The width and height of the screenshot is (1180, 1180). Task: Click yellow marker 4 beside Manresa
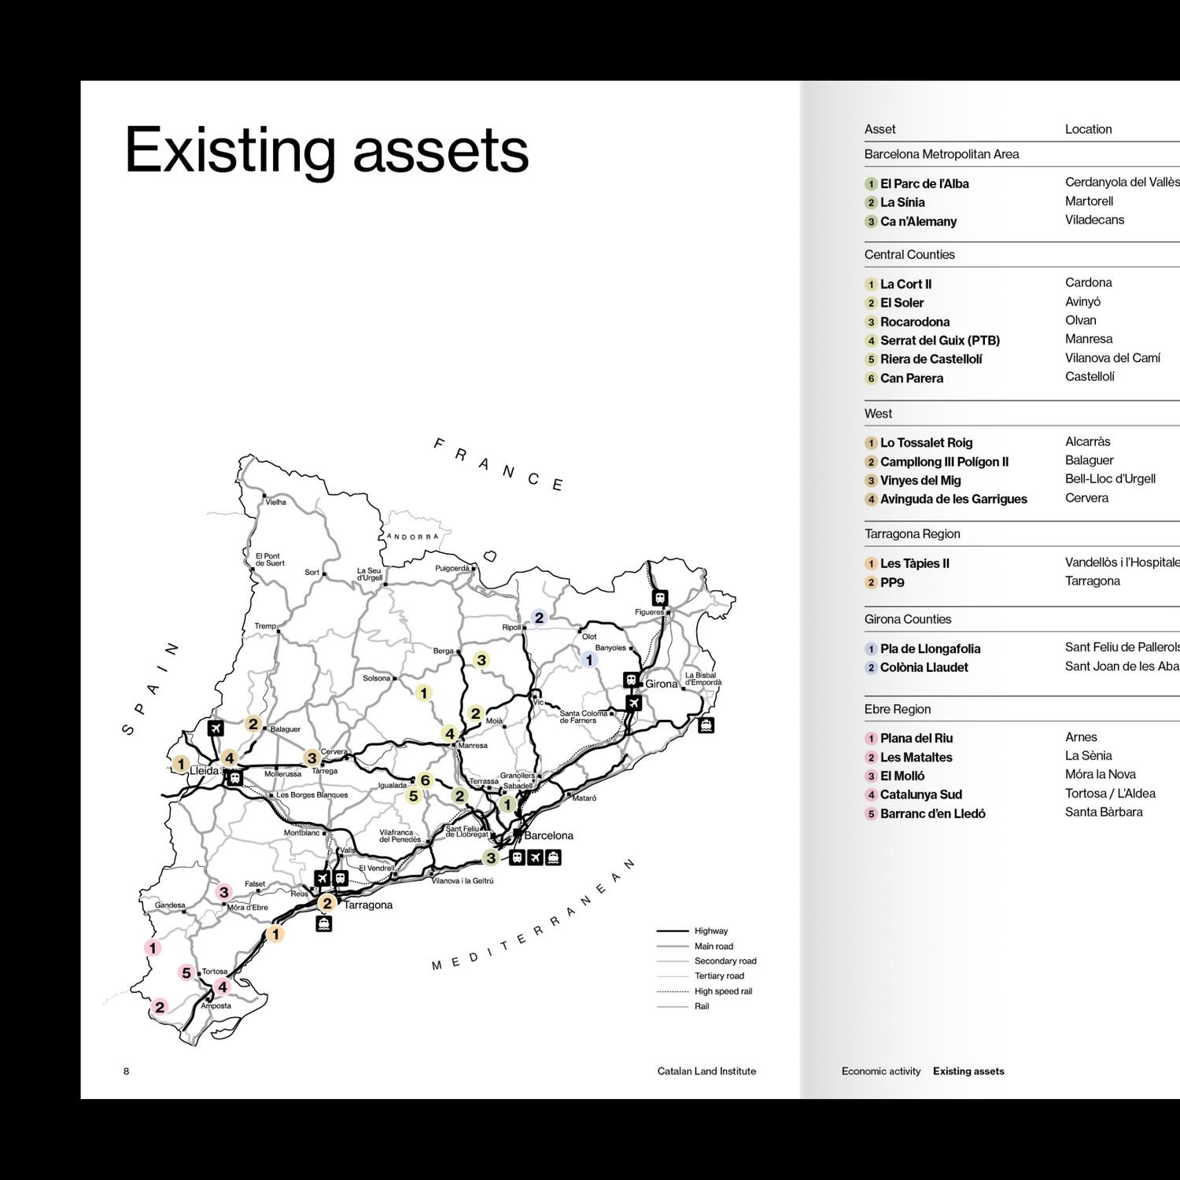pyautogui.click(x=449, y=734)
